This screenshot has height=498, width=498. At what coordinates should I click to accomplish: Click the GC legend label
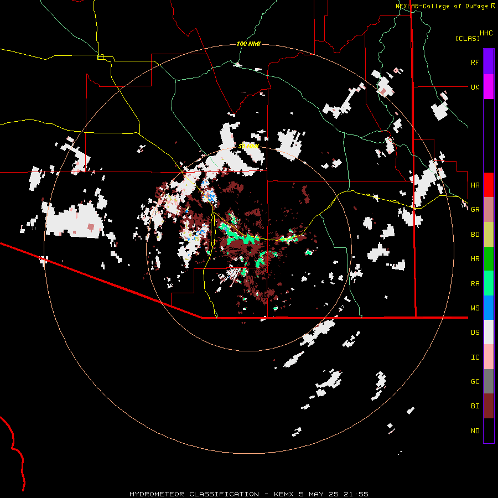[475, 382]
